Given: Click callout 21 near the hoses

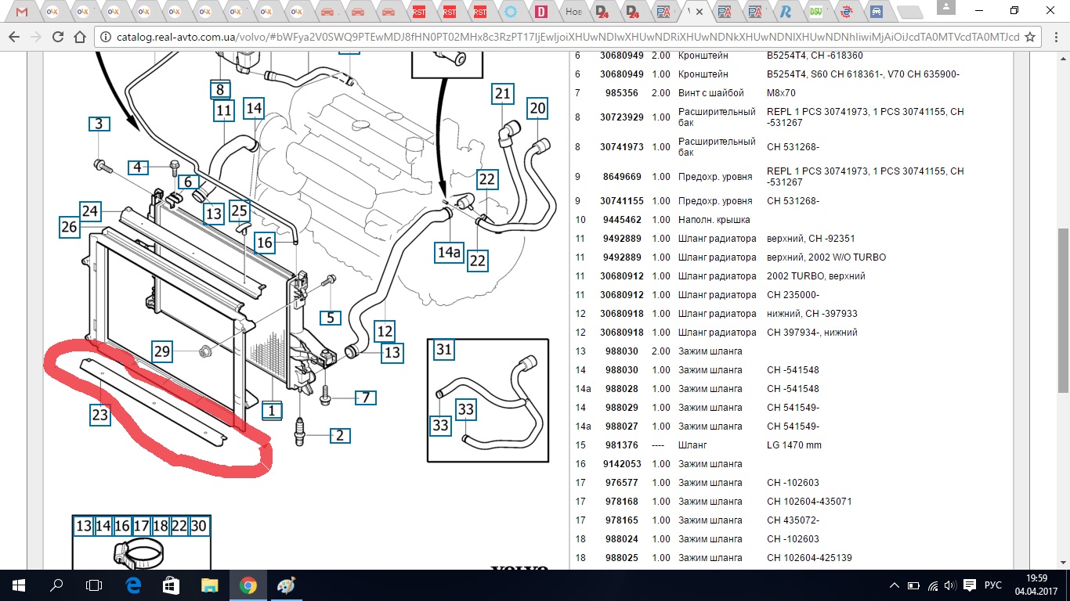Looking at the screenshot, I should point(502,94).
